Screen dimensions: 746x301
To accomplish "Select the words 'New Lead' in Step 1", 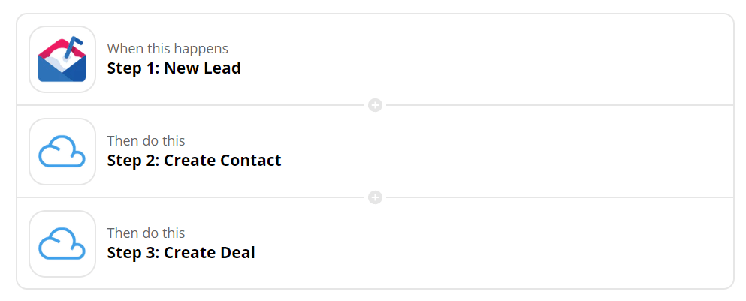I will pos(202,68).
